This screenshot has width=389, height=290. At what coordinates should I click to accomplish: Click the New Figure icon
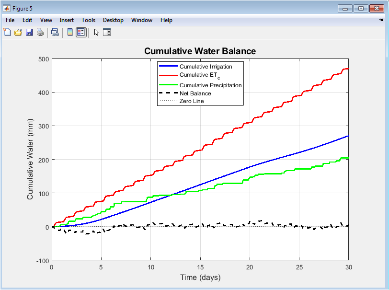tap(7, 32)
